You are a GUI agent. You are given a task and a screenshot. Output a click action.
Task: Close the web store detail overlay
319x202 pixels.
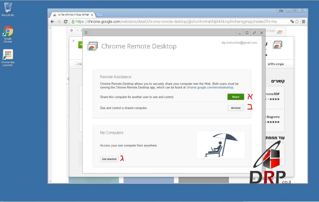(x=74, y=41)
